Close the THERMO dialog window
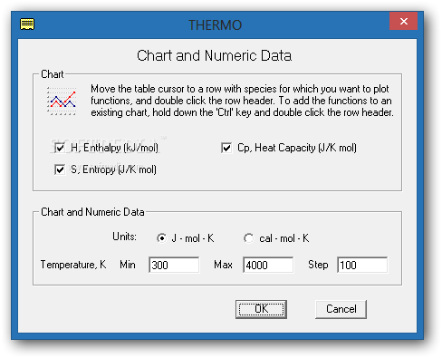Image resolution: width=442 pixels, height=358 pixels. coord(403,21)
